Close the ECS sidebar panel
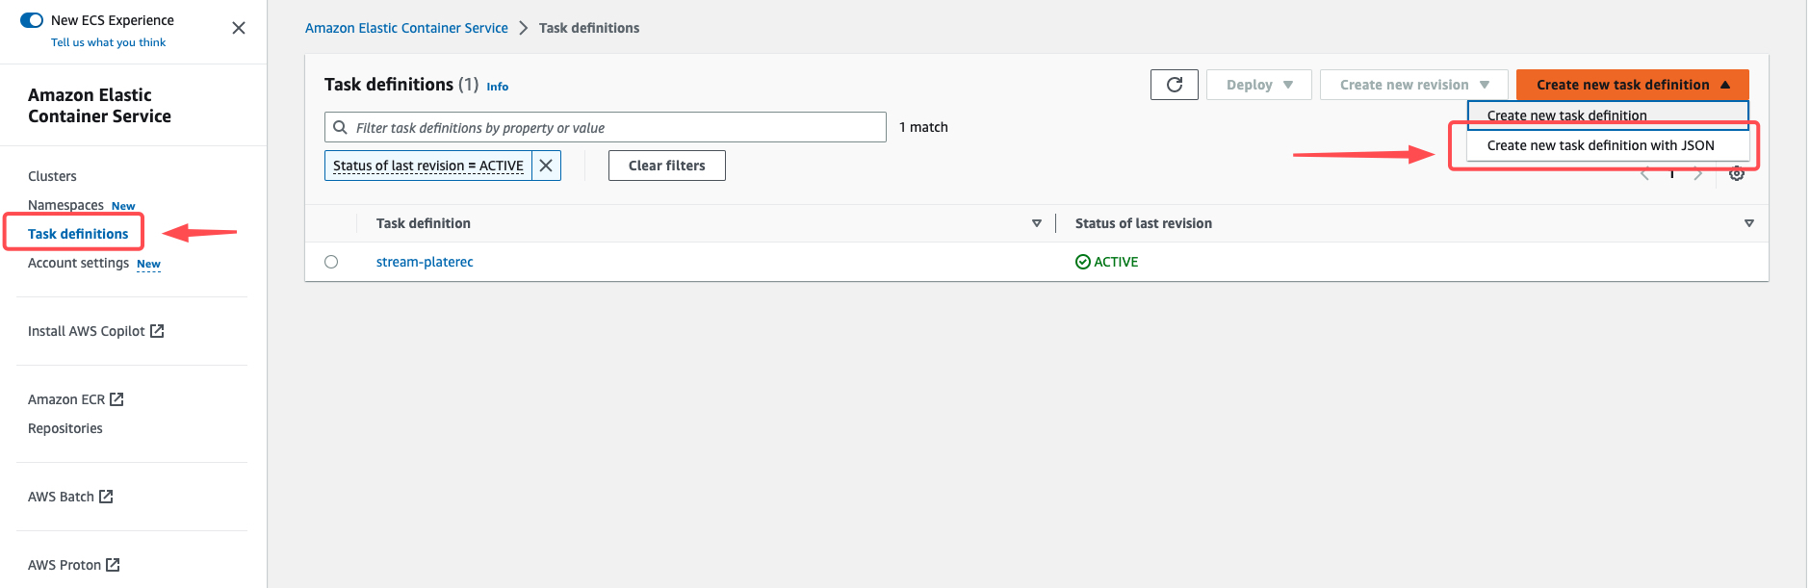The image size is (1810, 588). click(239, 28)
